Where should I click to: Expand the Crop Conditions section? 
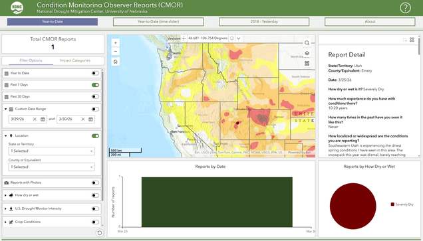(x=6, y=222)
